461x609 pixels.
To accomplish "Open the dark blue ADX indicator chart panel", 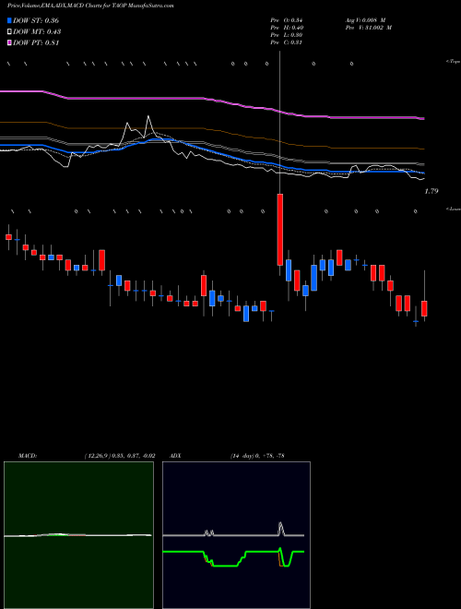I will click(236, 535).
